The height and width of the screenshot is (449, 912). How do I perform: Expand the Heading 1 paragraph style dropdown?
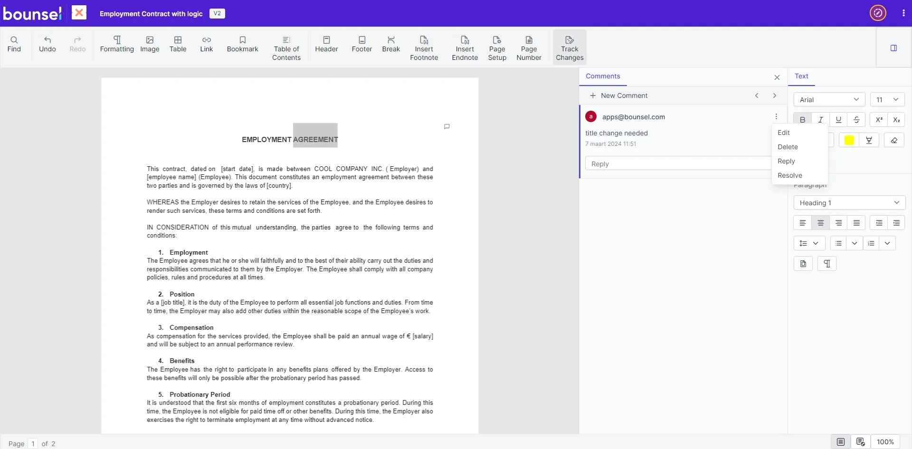[849, 203]
